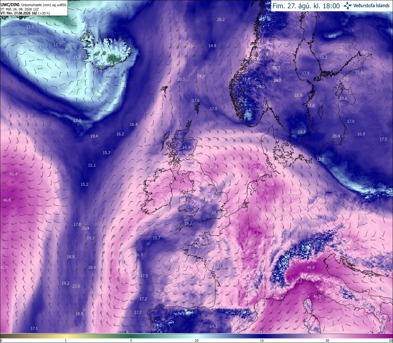Click the 52.2 value near Genoa coast
Screen dimensions: 393x343
[298, 281]
